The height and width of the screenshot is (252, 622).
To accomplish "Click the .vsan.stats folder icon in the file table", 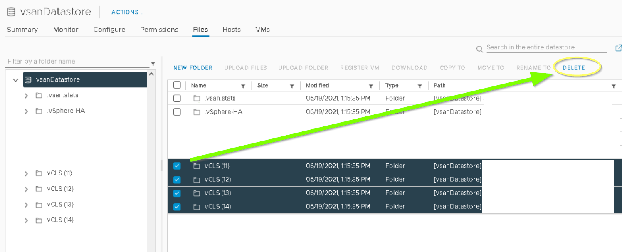I will 197,99.
